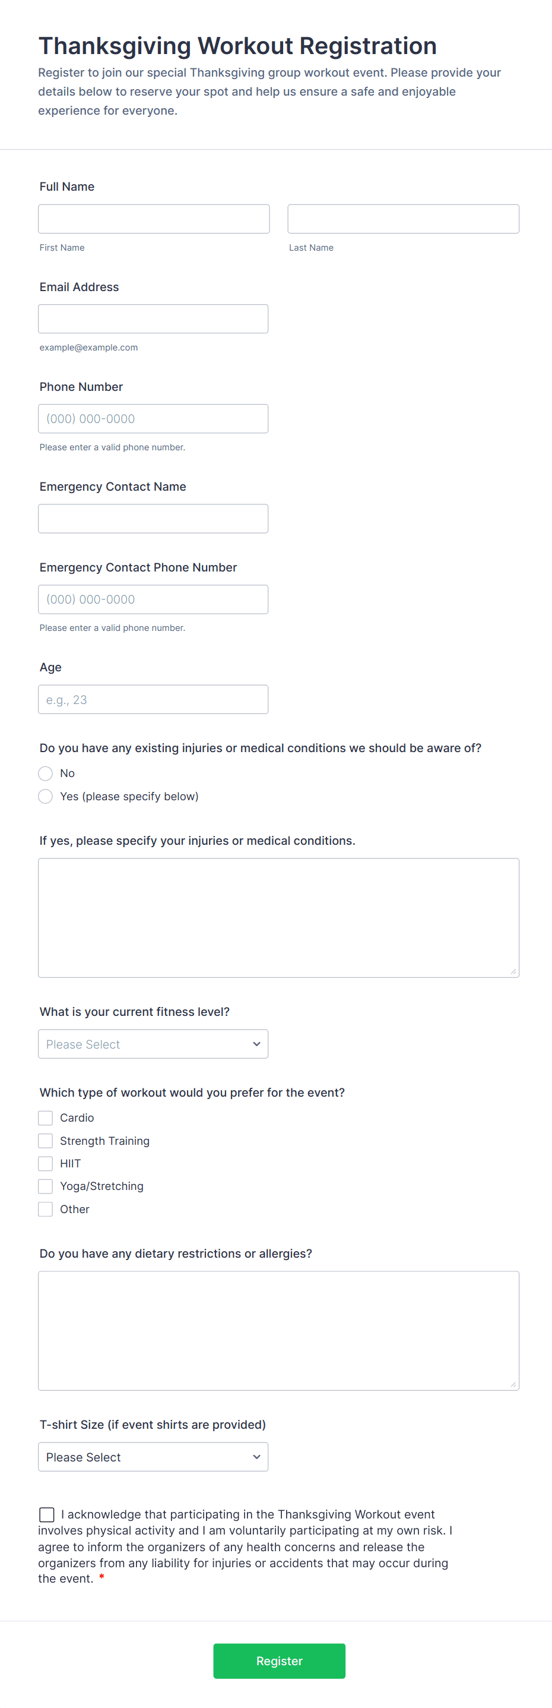Click the injuries or medical conditions textarea
The width and height of the screenshot is (552, 1708).
[278, 918]
